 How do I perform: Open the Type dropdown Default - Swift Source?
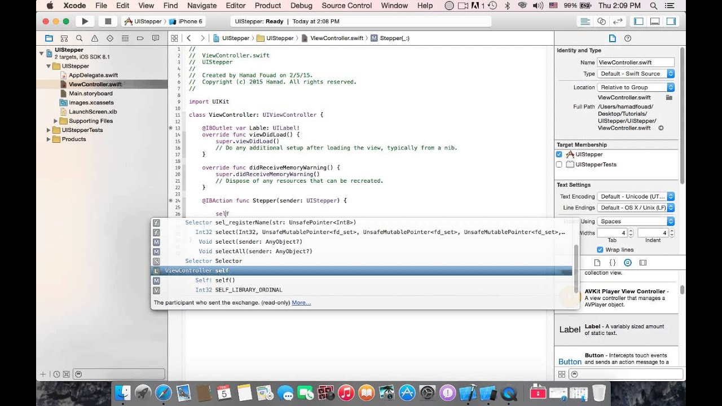(x=636, y=74)
